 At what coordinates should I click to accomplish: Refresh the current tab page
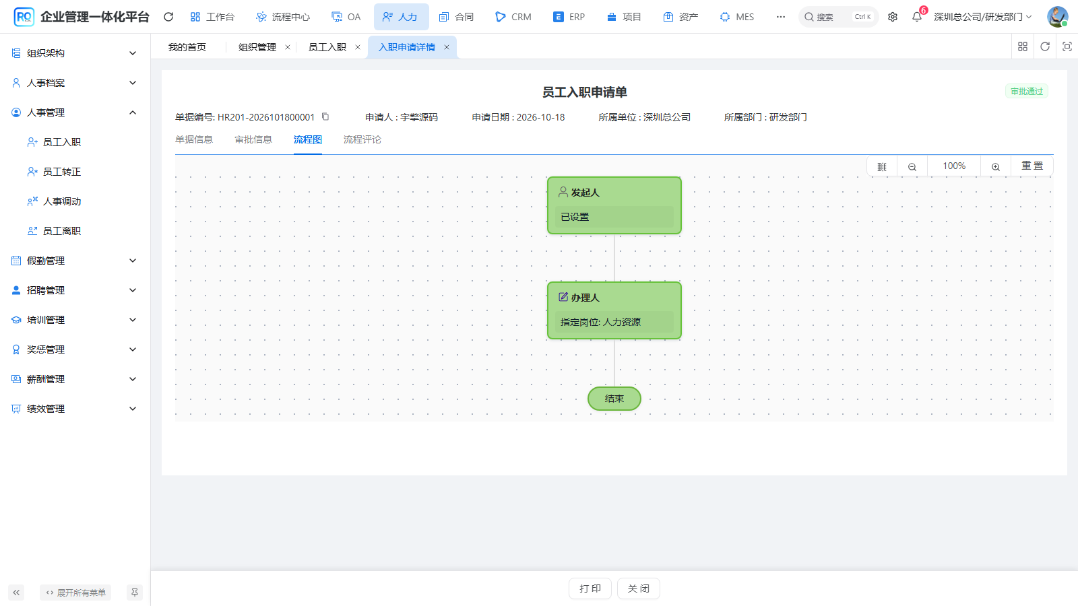(1045, 46)
